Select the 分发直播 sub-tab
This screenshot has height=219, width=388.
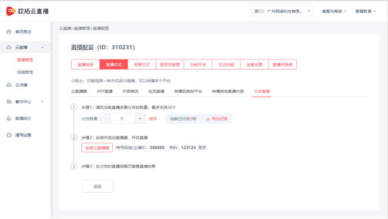click(x=262, y=91)
